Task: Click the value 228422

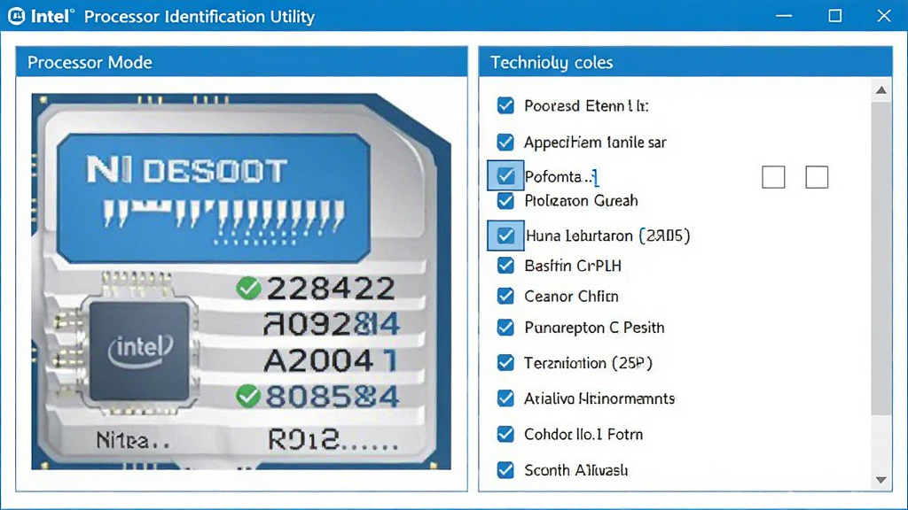Action: (x=331, y=289)
